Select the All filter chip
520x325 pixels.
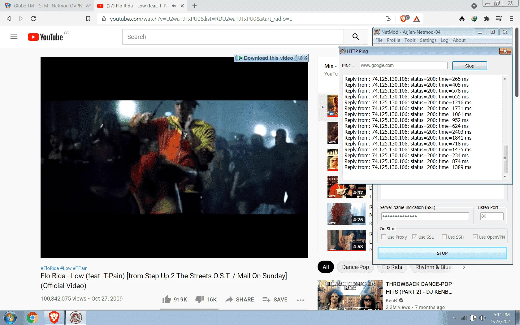[326, 267]
